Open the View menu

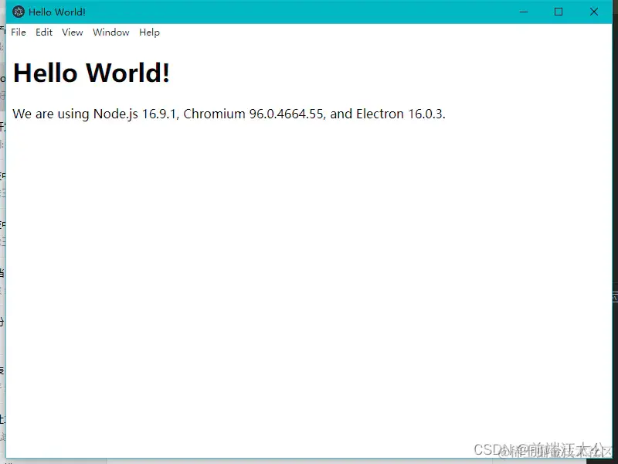click(x=73, y=32)
